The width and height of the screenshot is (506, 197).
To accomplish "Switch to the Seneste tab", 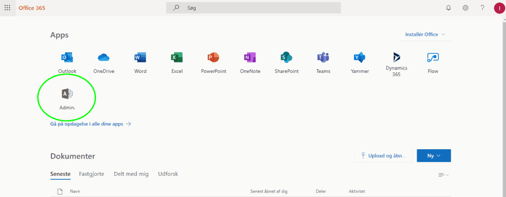I will (x=60, y=174).
